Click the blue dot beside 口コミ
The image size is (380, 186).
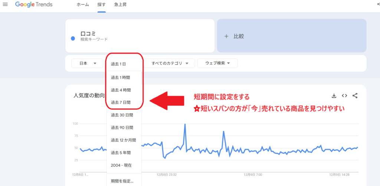pyautogui.click(x=73, y=38)
